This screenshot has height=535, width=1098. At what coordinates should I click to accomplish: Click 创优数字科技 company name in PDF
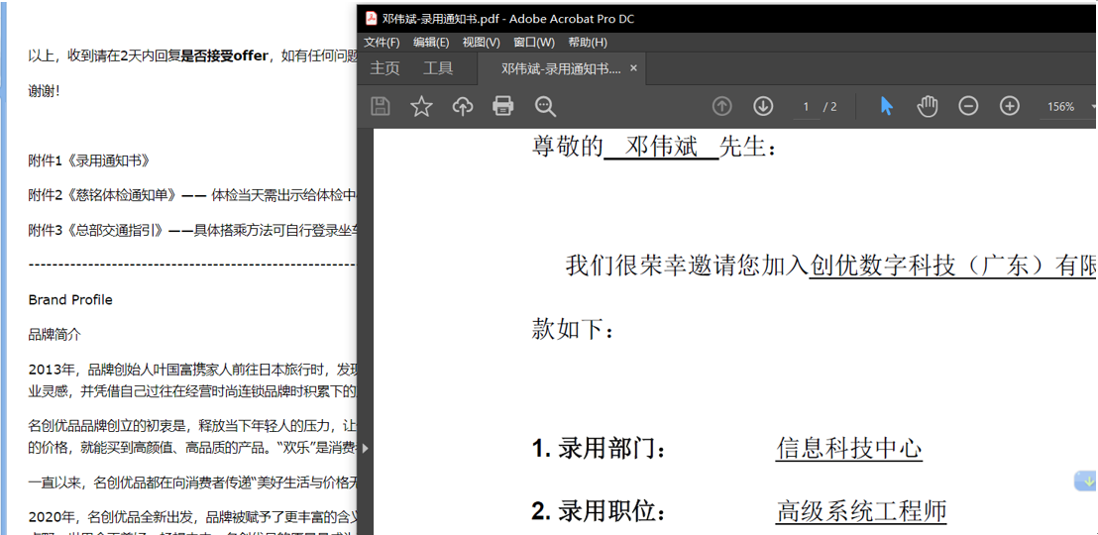[x=882, y=267]
